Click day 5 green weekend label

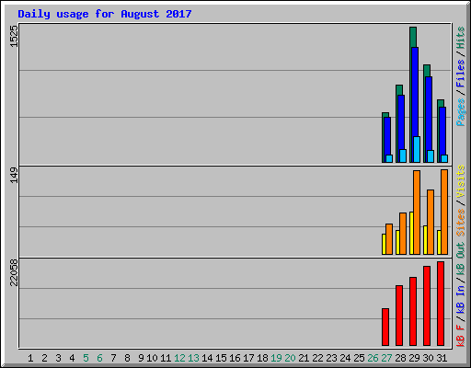pos(86,358)
